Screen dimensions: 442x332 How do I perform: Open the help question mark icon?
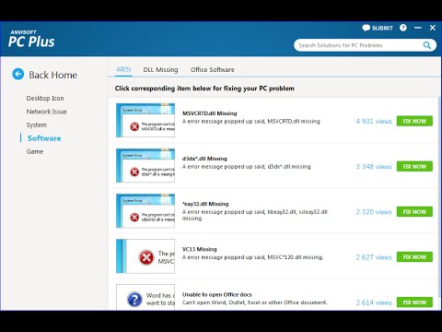(x=403, y=28)
